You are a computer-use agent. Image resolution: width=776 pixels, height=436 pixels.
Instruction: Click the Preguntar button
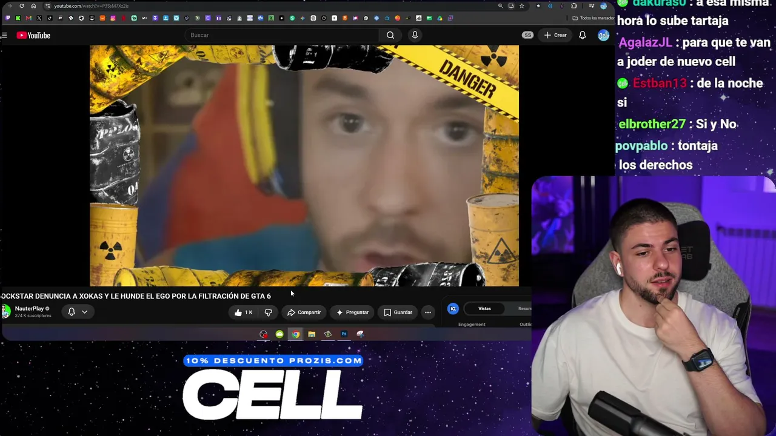(353, 312)
